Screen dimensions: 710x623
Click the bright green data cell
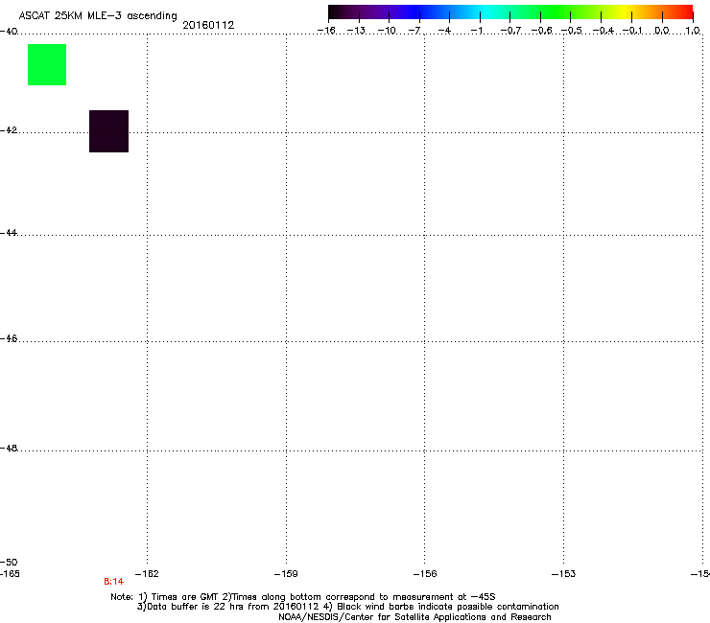click(47, 65)
